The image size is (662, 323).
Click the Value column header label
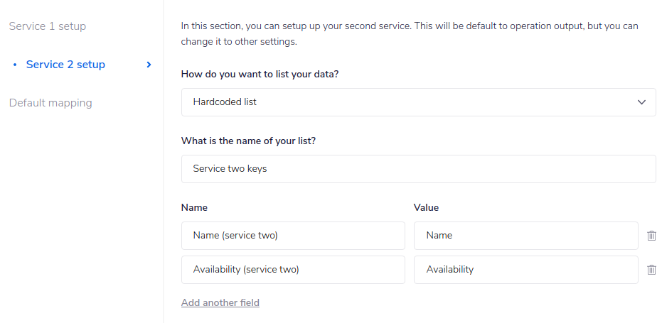click(x=426, y=208)
